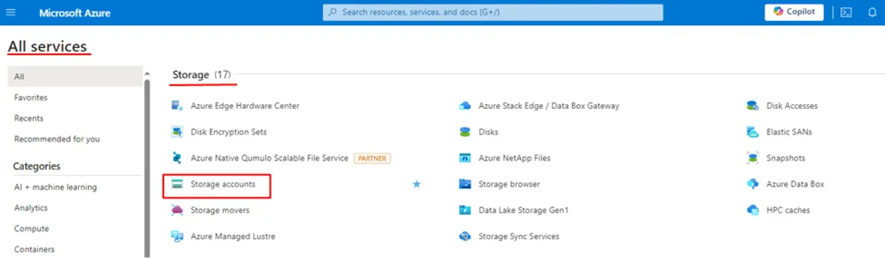Viewport: 885px width, 258px height.
Task: Click the Azure Managed Lustre icon
Action: (177, 236)
